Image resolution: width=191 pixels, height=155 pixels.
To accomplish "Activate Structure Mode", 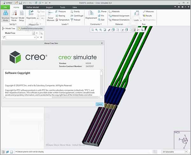I will pyautogui.click(x=5, y=16).
